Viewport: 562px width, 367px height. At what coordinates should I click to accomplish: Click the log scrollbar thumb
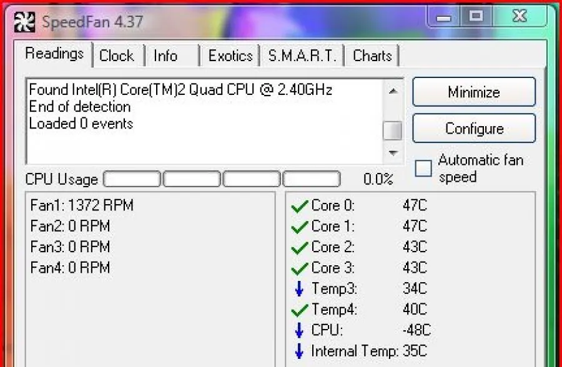393,131
